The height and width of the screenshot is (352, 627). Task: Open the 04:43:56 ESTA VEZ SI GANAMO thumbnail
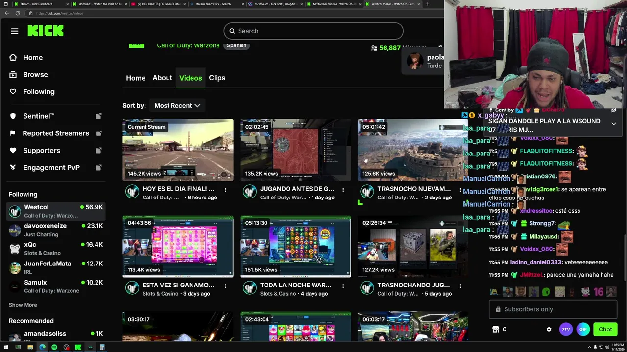[178, 246]
